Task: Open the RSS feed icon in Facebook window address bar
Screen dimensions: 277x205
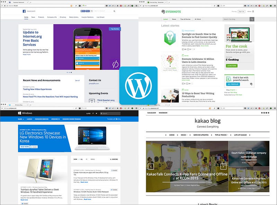Action: [x=71, y=6]
